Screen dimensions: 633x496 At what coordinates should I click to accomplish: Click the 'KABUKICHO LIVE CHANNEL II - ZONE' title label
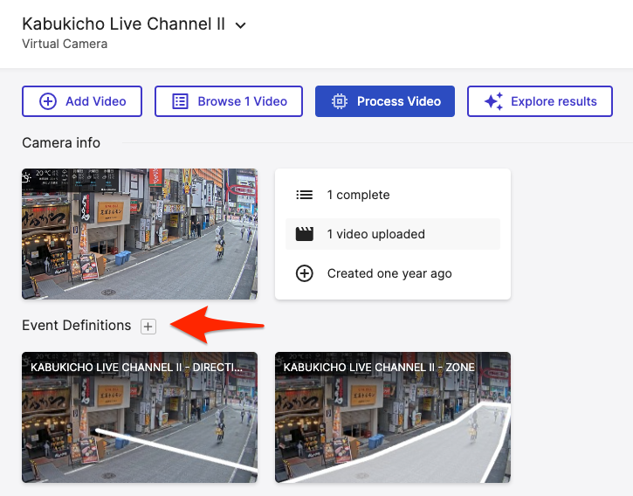pyautogui.click(x=379, y=368)
